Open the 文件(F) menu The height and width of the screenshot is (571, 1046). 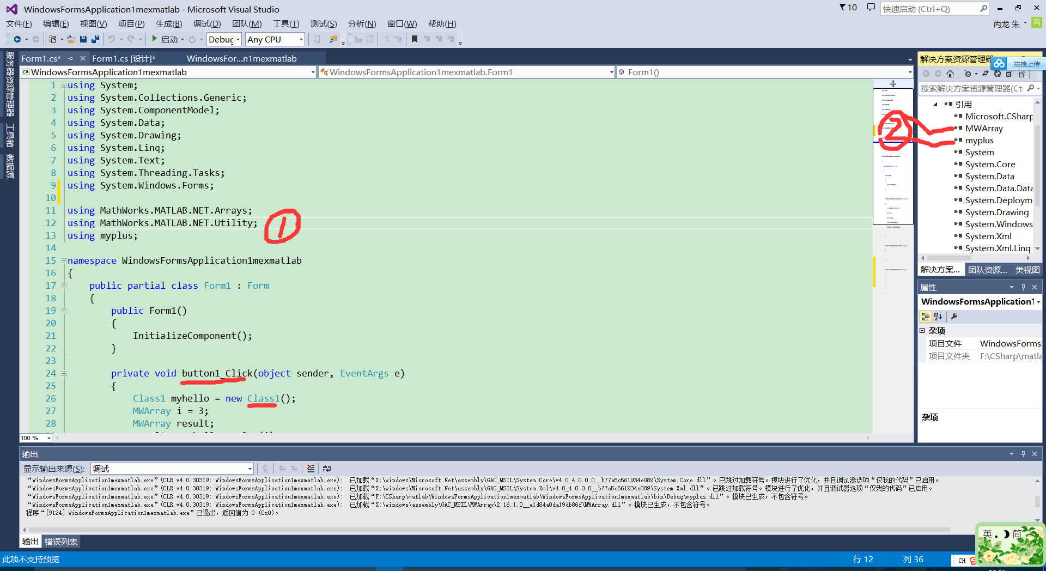tap(19, 23)
